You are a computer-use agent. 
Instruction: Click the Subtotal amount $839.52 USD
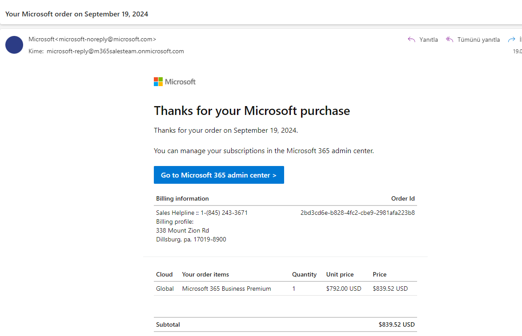coord(397,324)
